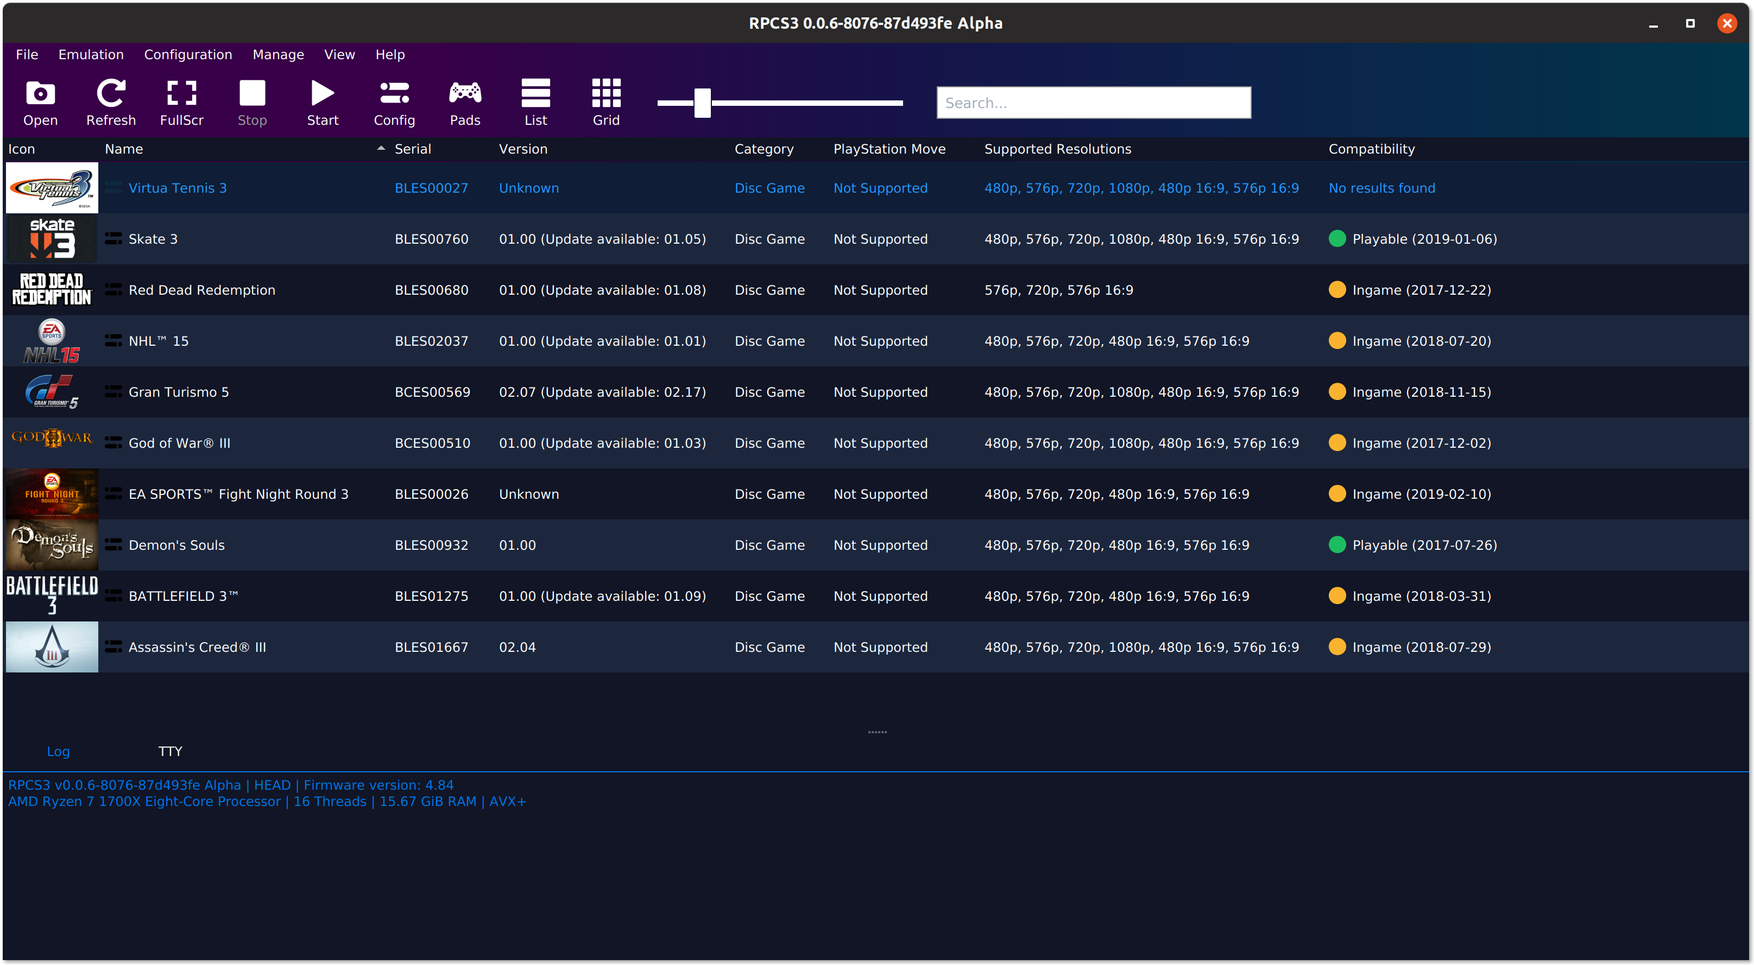Click green Playable dot for Demon's Souls
The width and height of the screenshot is (1754, 965).
(x=1336, y=545)
